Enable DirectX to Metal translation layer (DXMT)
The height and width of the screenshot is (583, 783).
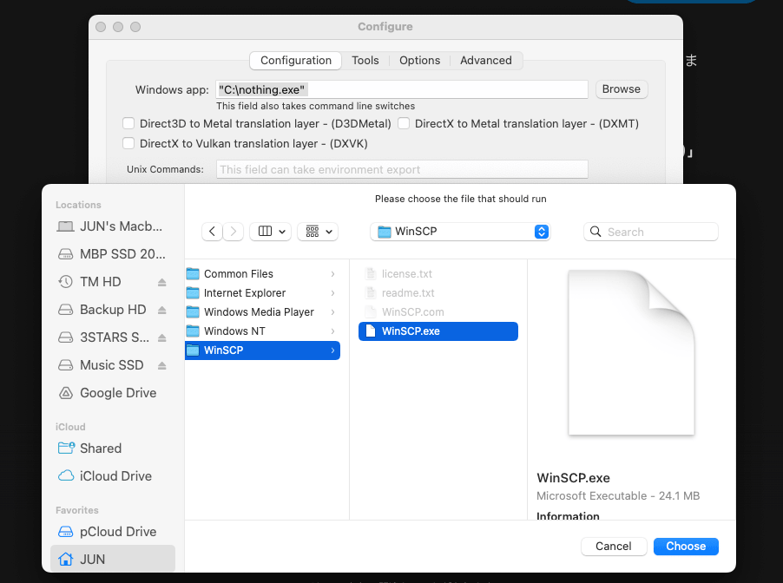tap(404, 124)
